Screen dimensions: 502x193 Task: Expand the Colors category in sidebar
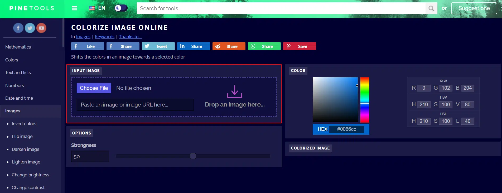[x=12, y=60]
